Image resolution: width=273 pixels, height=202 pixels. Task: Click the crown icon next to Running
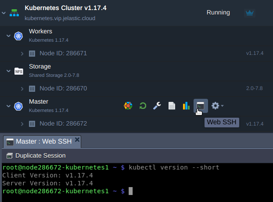pos(249,13)
